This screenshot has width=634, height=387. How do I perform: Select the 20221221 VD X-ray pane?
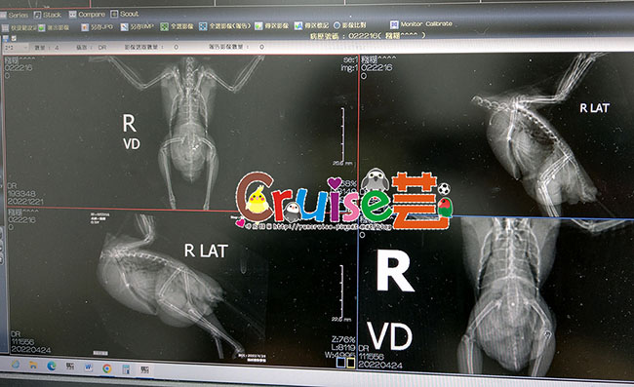[x=180, y=133]
